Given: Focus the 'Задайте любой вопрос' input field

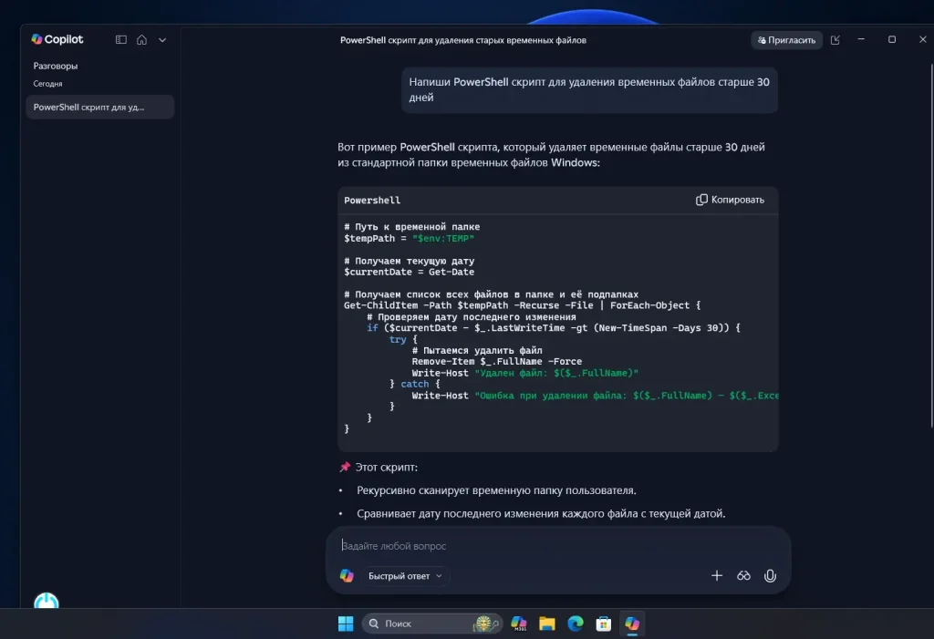Looking at the screenshot, I should [556, 545].
